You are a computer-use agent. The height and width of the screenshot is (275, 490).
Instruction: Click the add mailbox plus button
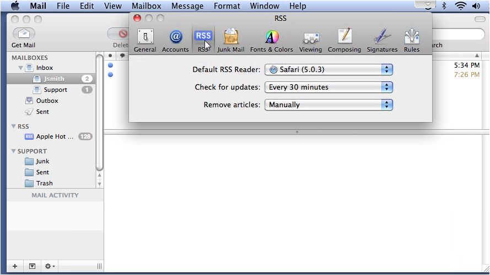point(15,266)
